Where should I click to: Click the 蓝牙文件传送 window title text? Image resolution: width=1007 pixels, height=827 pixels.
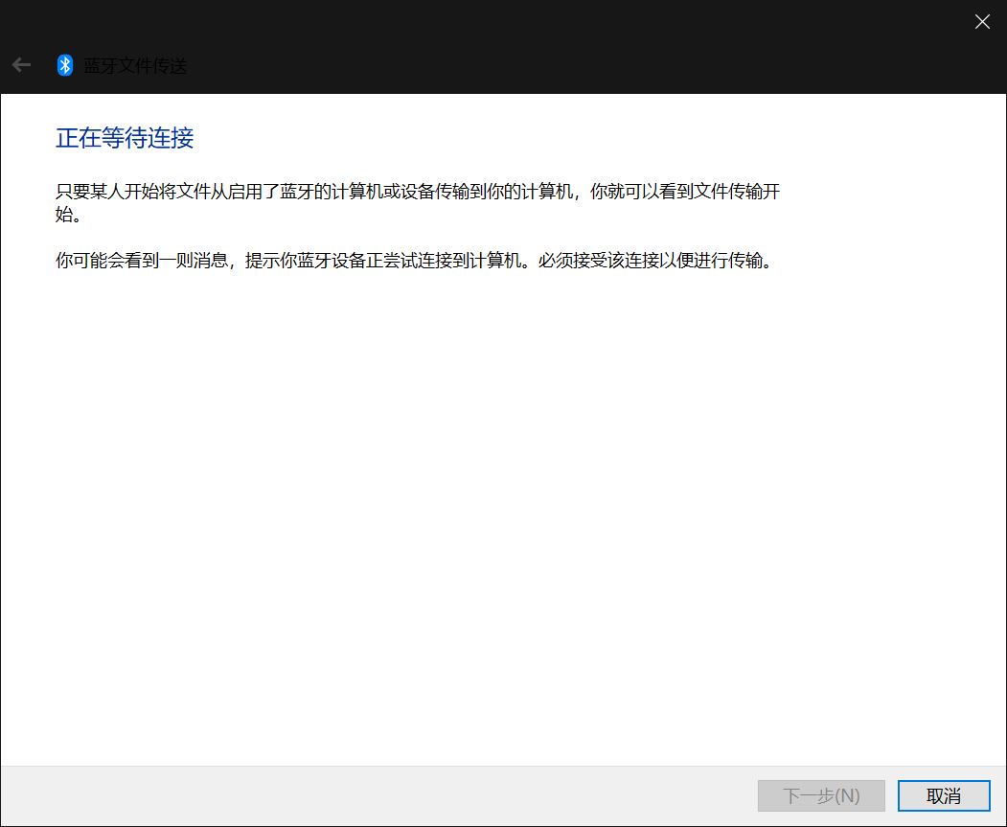(135, 66)
